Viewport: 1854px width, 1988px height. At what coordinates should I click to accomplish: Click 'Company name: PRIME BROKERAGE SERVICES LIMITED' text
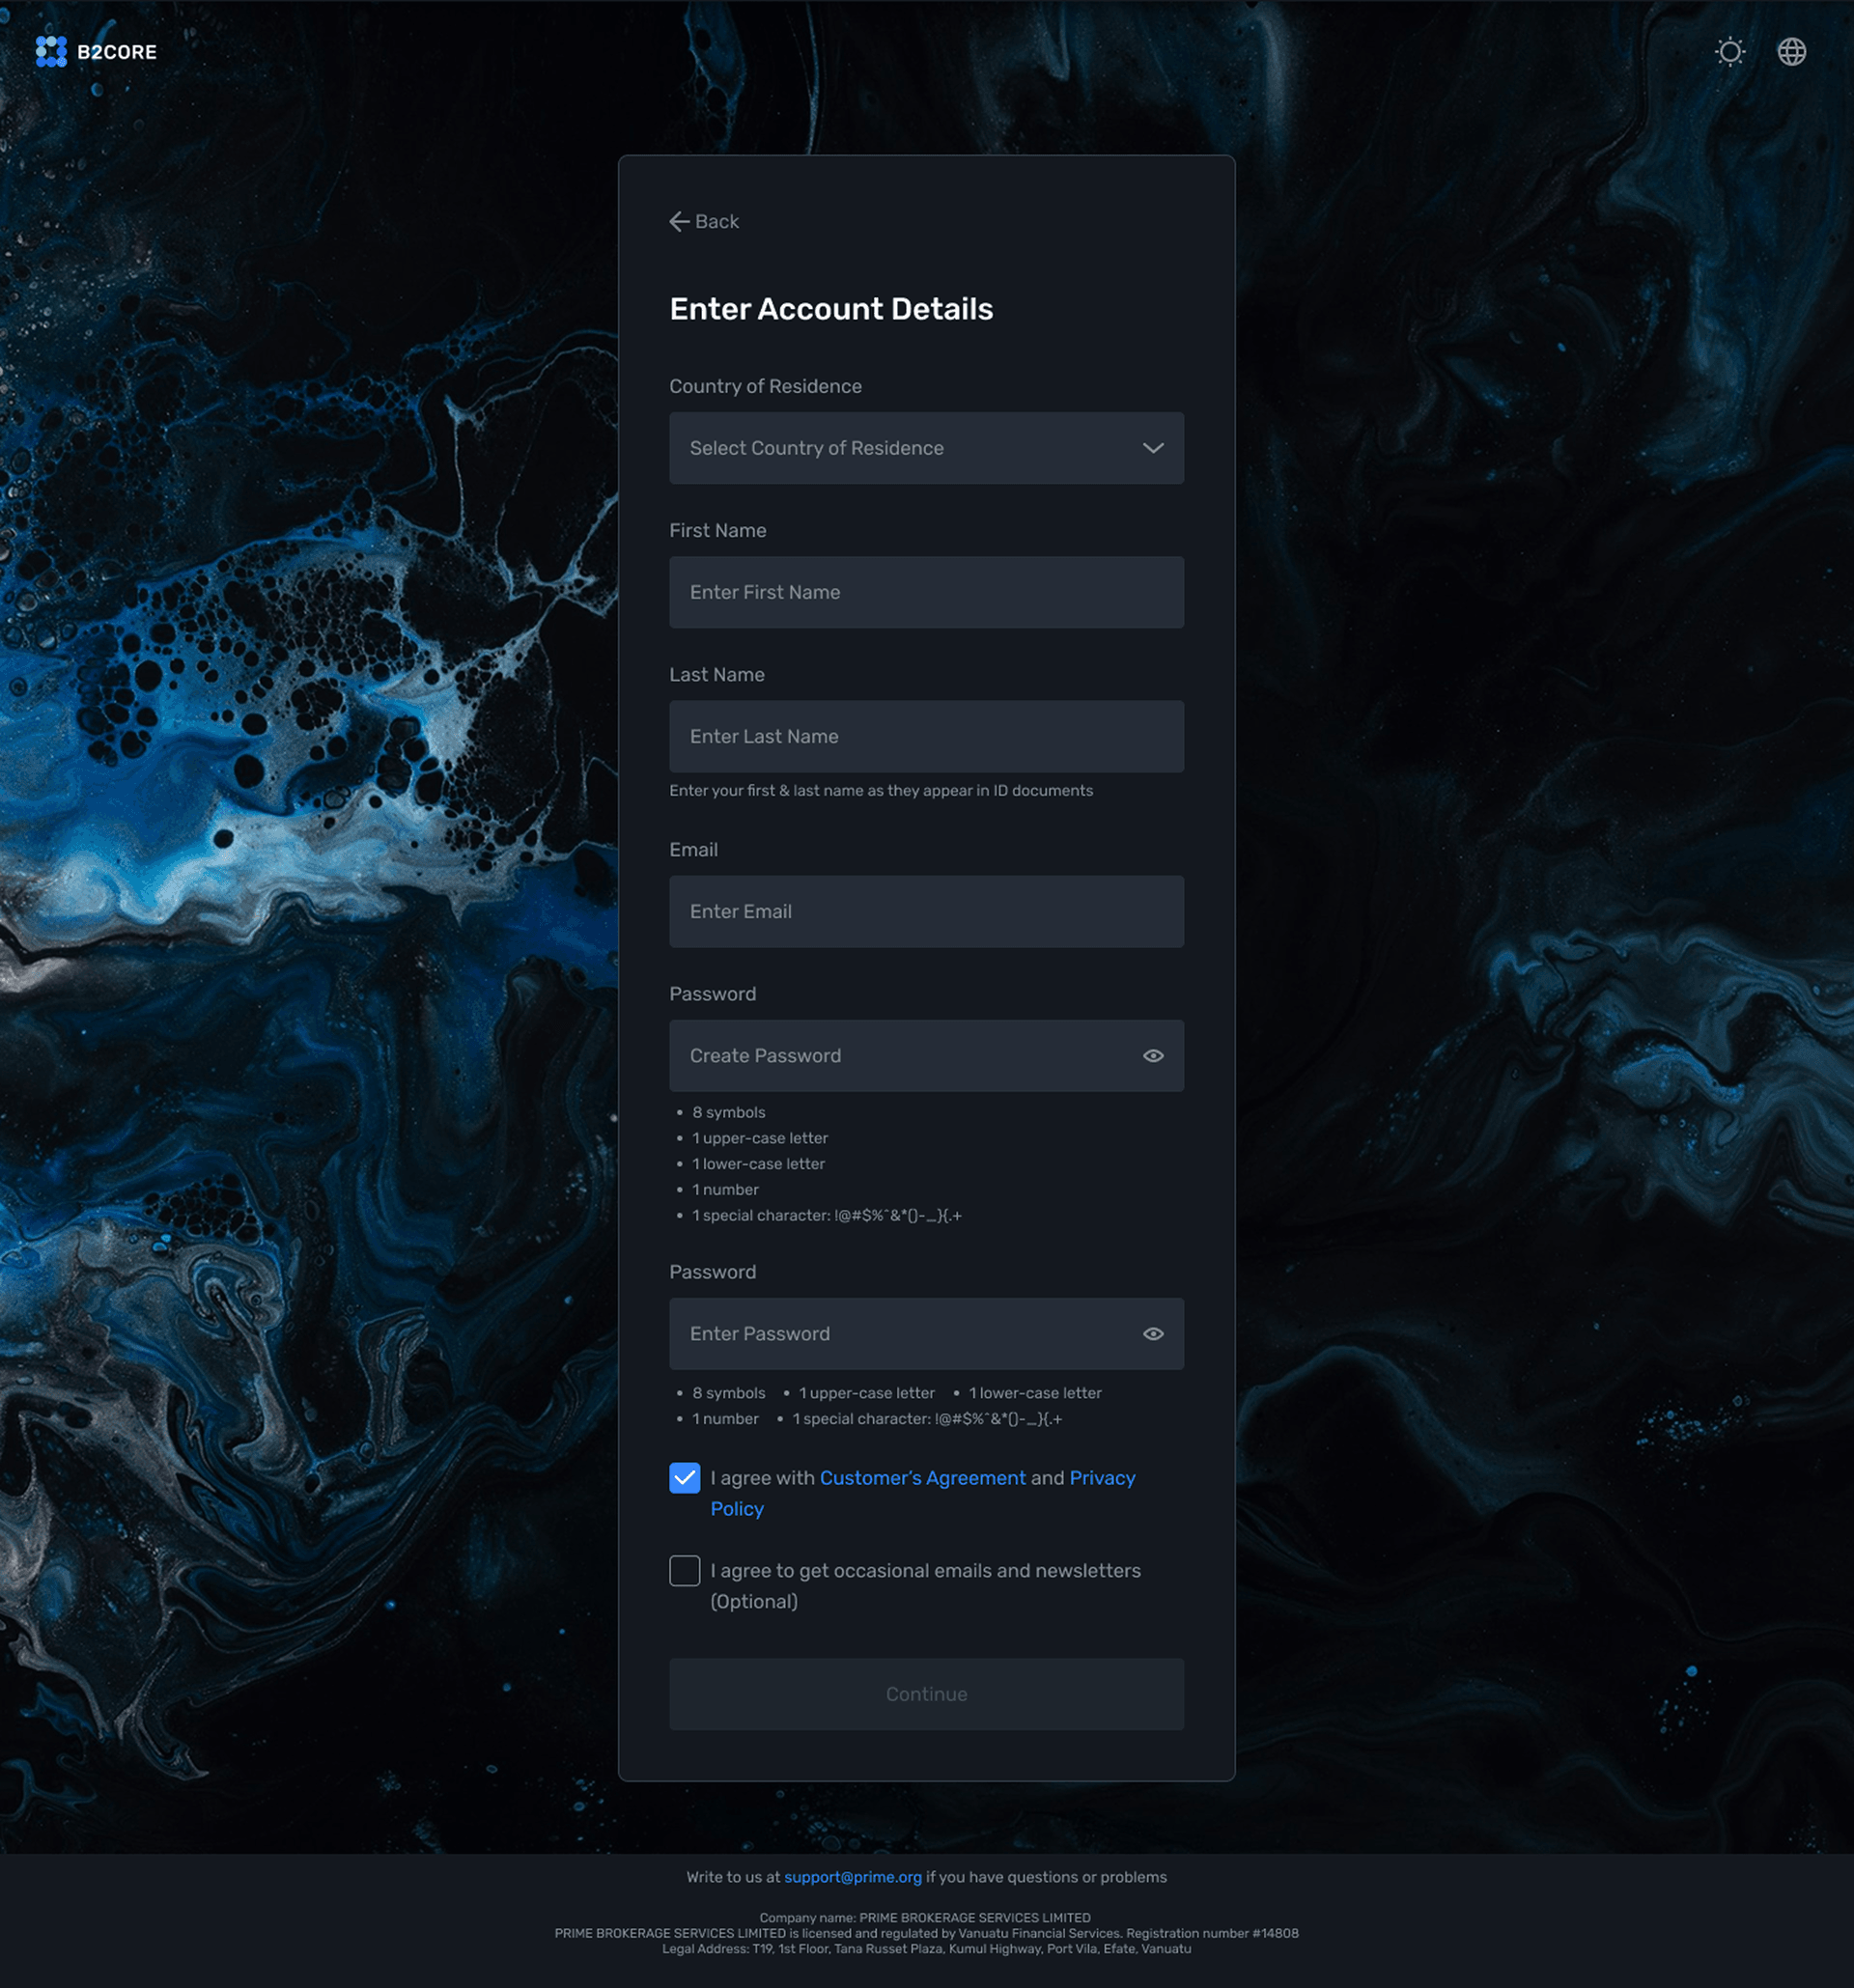[925, 1917]
